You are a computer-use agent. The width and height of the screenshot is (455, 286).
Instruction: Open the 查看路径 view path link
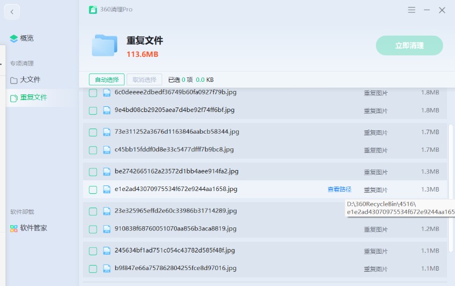tap(339, 189)
